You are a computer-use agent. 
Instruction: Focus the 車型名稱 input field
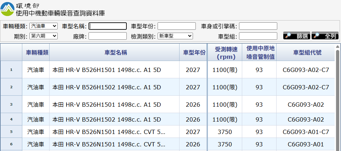point(108,26)
